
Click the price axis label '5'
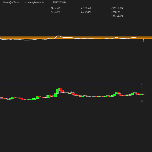point(142,87)
